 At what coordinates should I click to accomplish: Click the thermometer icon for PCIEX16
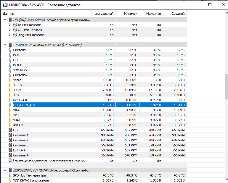coord(10,65)
